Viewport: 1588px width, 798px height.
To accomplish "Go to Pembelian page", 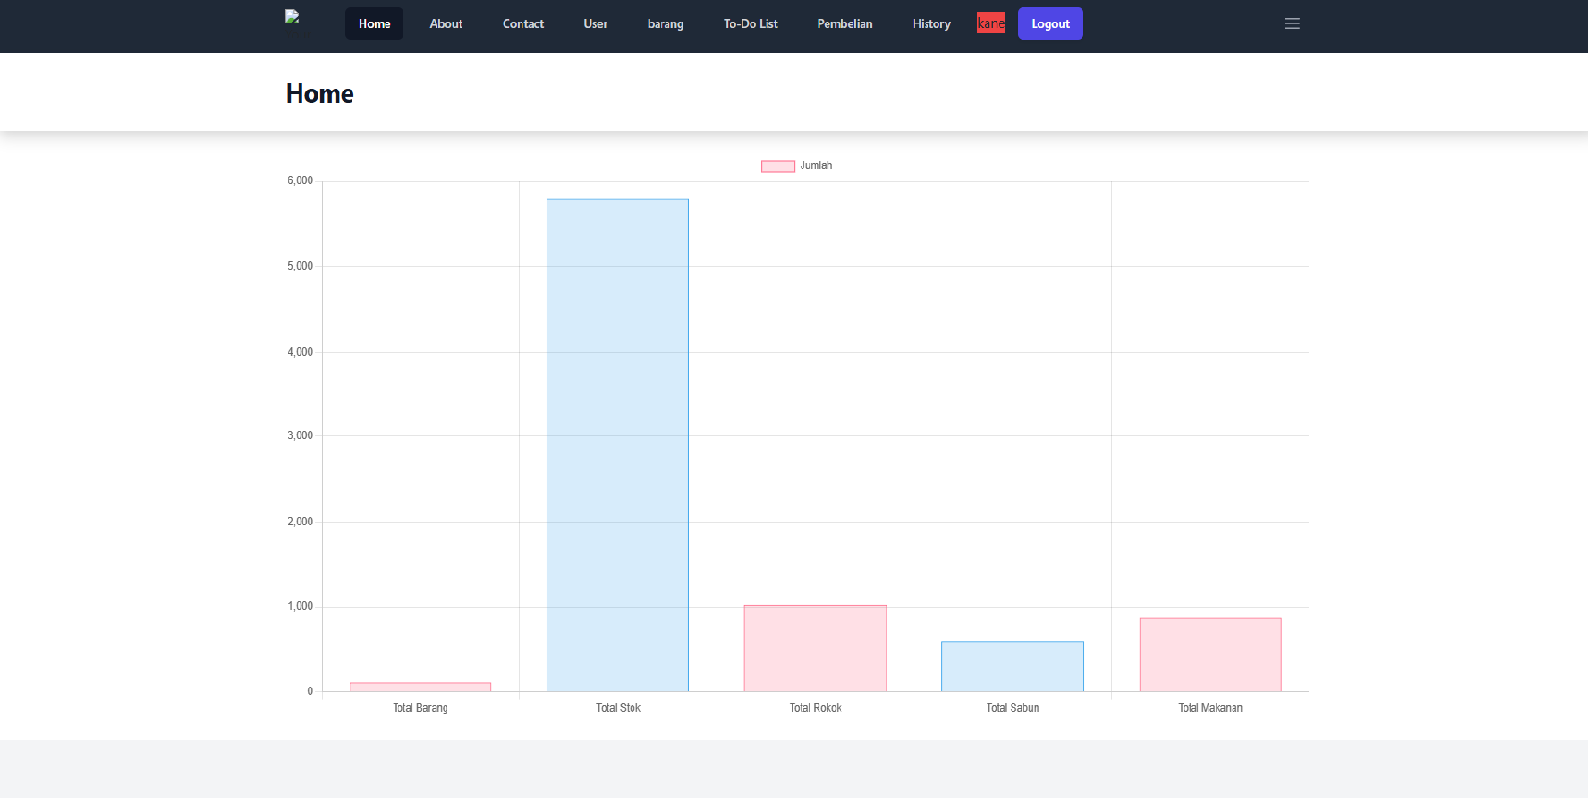I will (x=845, y=24).
